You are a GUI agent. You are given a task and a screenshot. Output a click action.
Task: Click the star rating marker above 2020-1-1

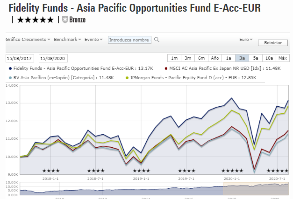click(232, 171)
